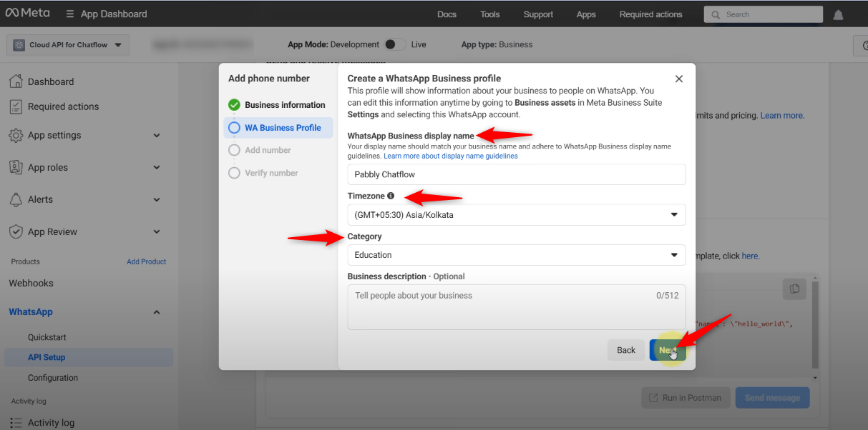Open Dashboard in the sidebar

point(51,81)
